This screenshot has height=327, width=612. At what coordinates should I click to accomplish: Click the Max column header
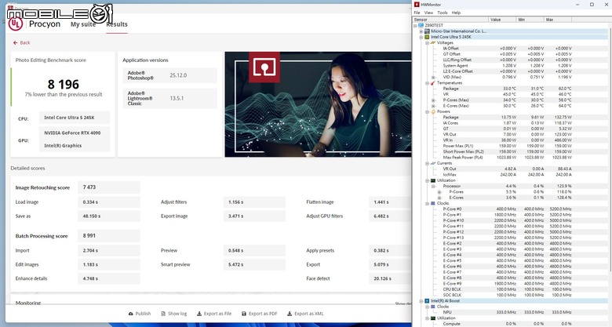(x=558, y=20)
